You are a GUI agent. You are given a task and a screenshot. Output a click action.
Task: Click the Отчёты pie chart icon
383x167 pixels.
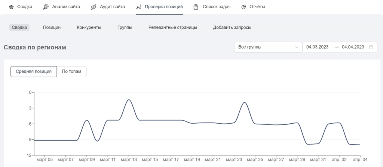[x=243, y=7]
